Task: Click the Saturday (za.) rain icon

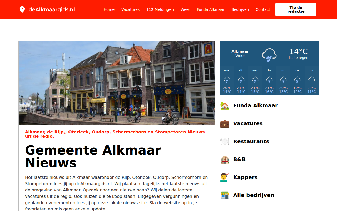Action: coord(298,79)
